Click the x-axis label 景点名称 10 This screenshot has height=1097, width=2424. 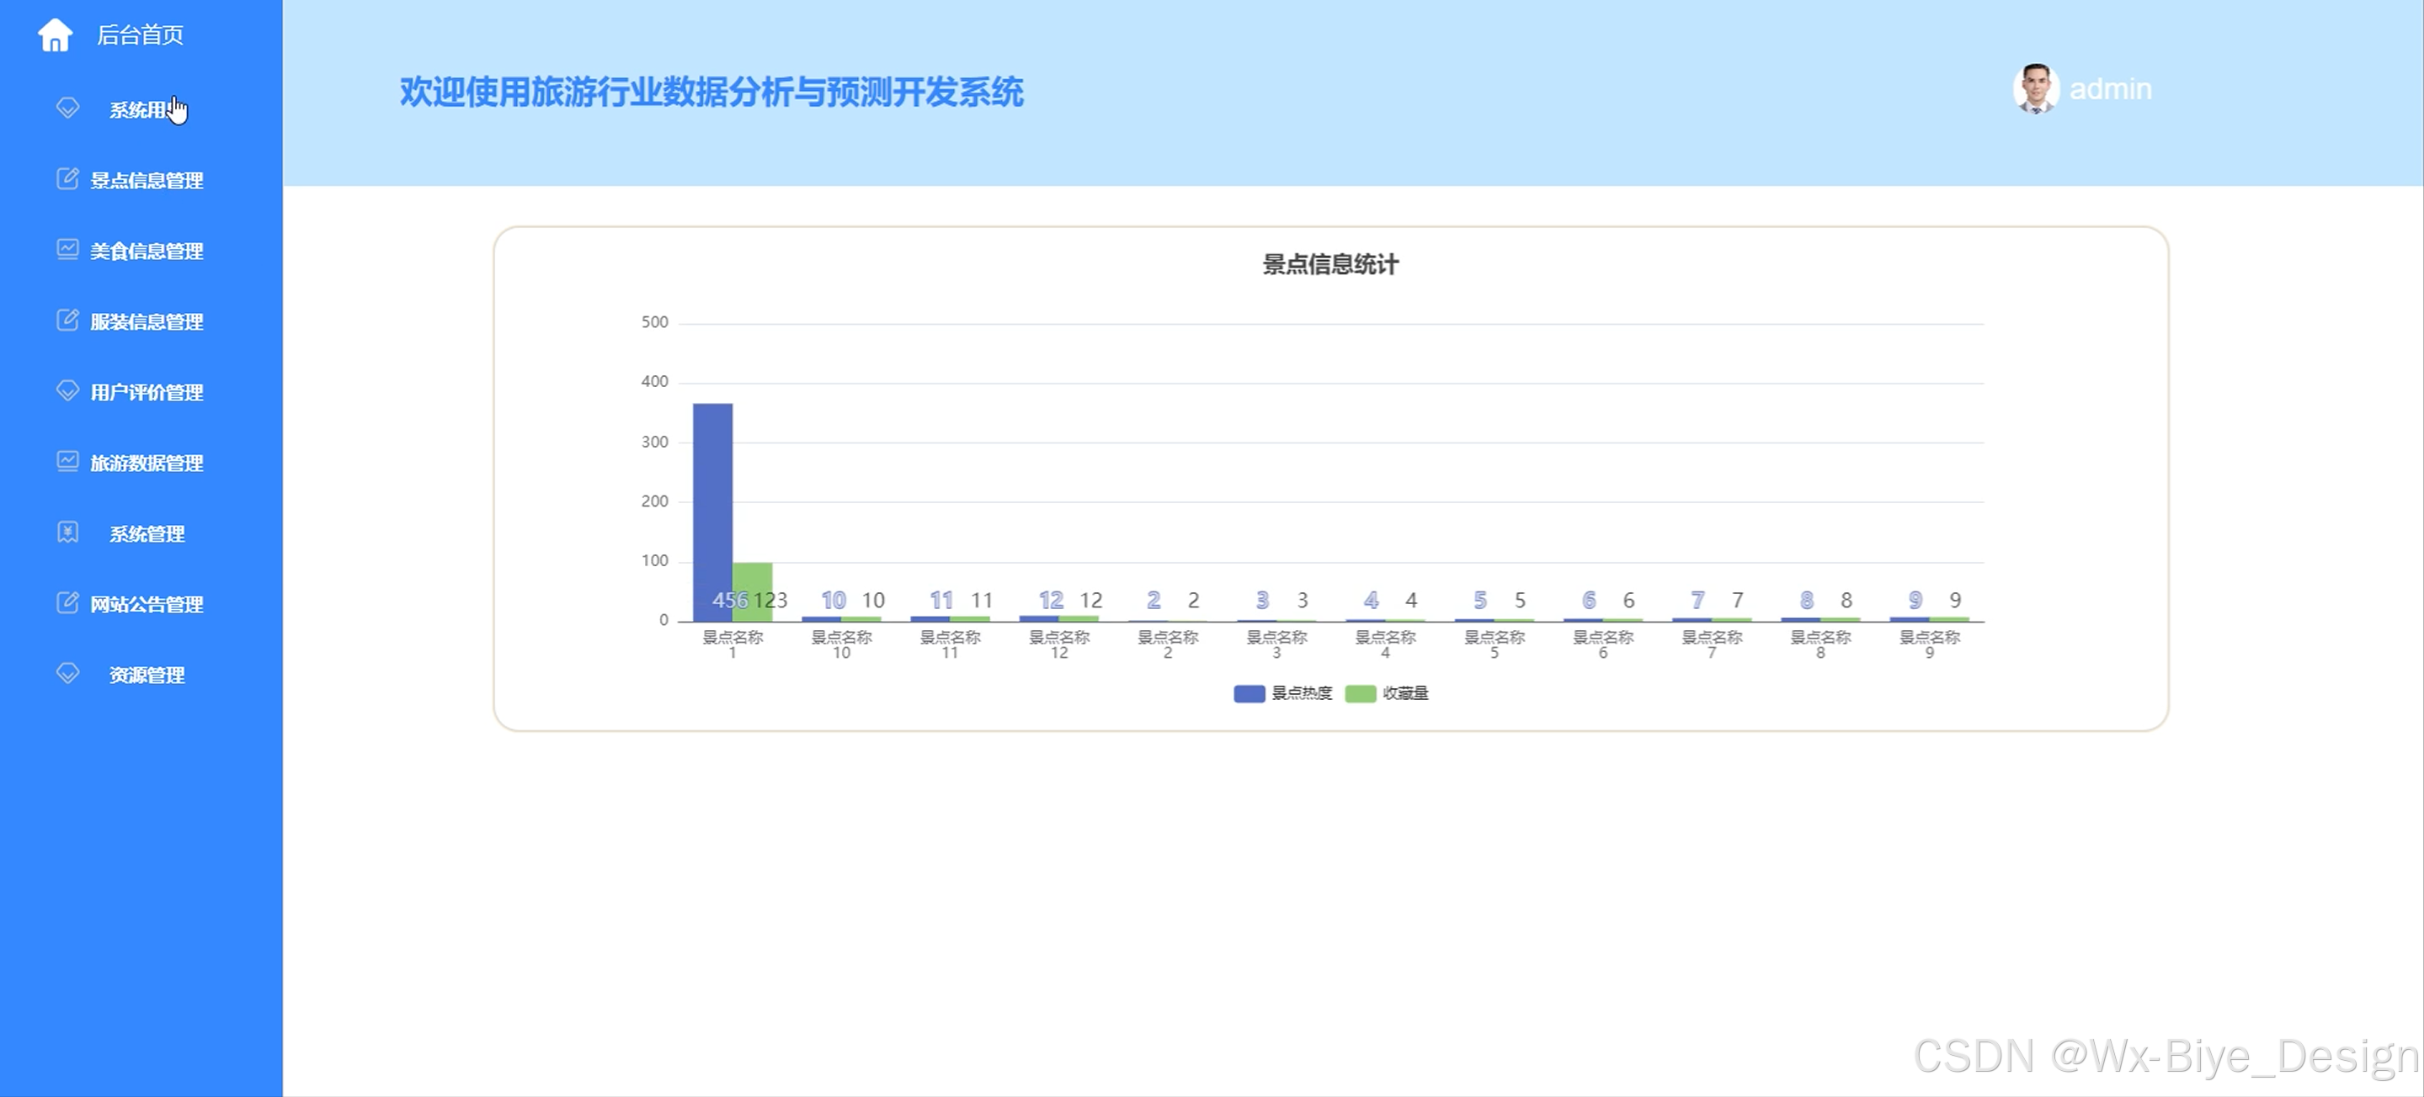click(x=841, y=645)
